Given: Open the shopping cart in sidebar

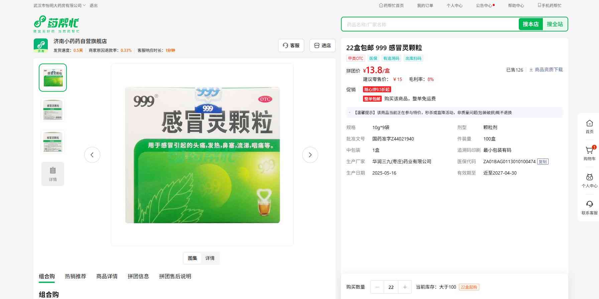Looking at the screenshot, I should coord(589,153).
